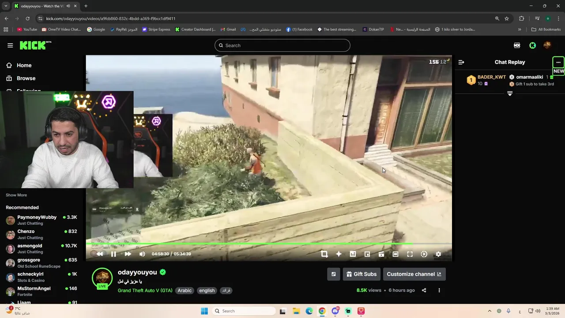Open Windows Start menu

[204, 311]
